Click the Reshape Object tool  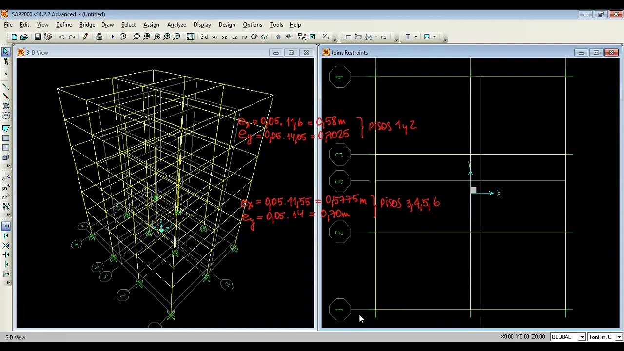pyautogui.click(x=6, y=61)
